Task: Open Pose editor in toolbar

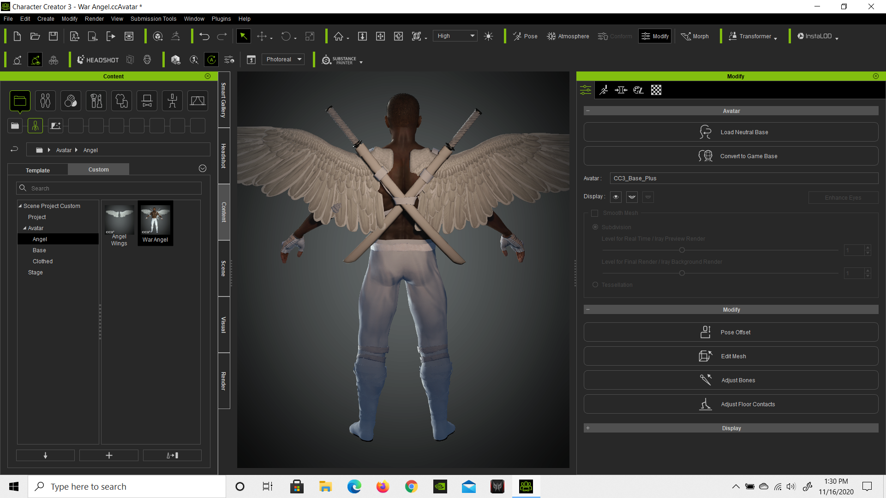Action: pos(525,36)
